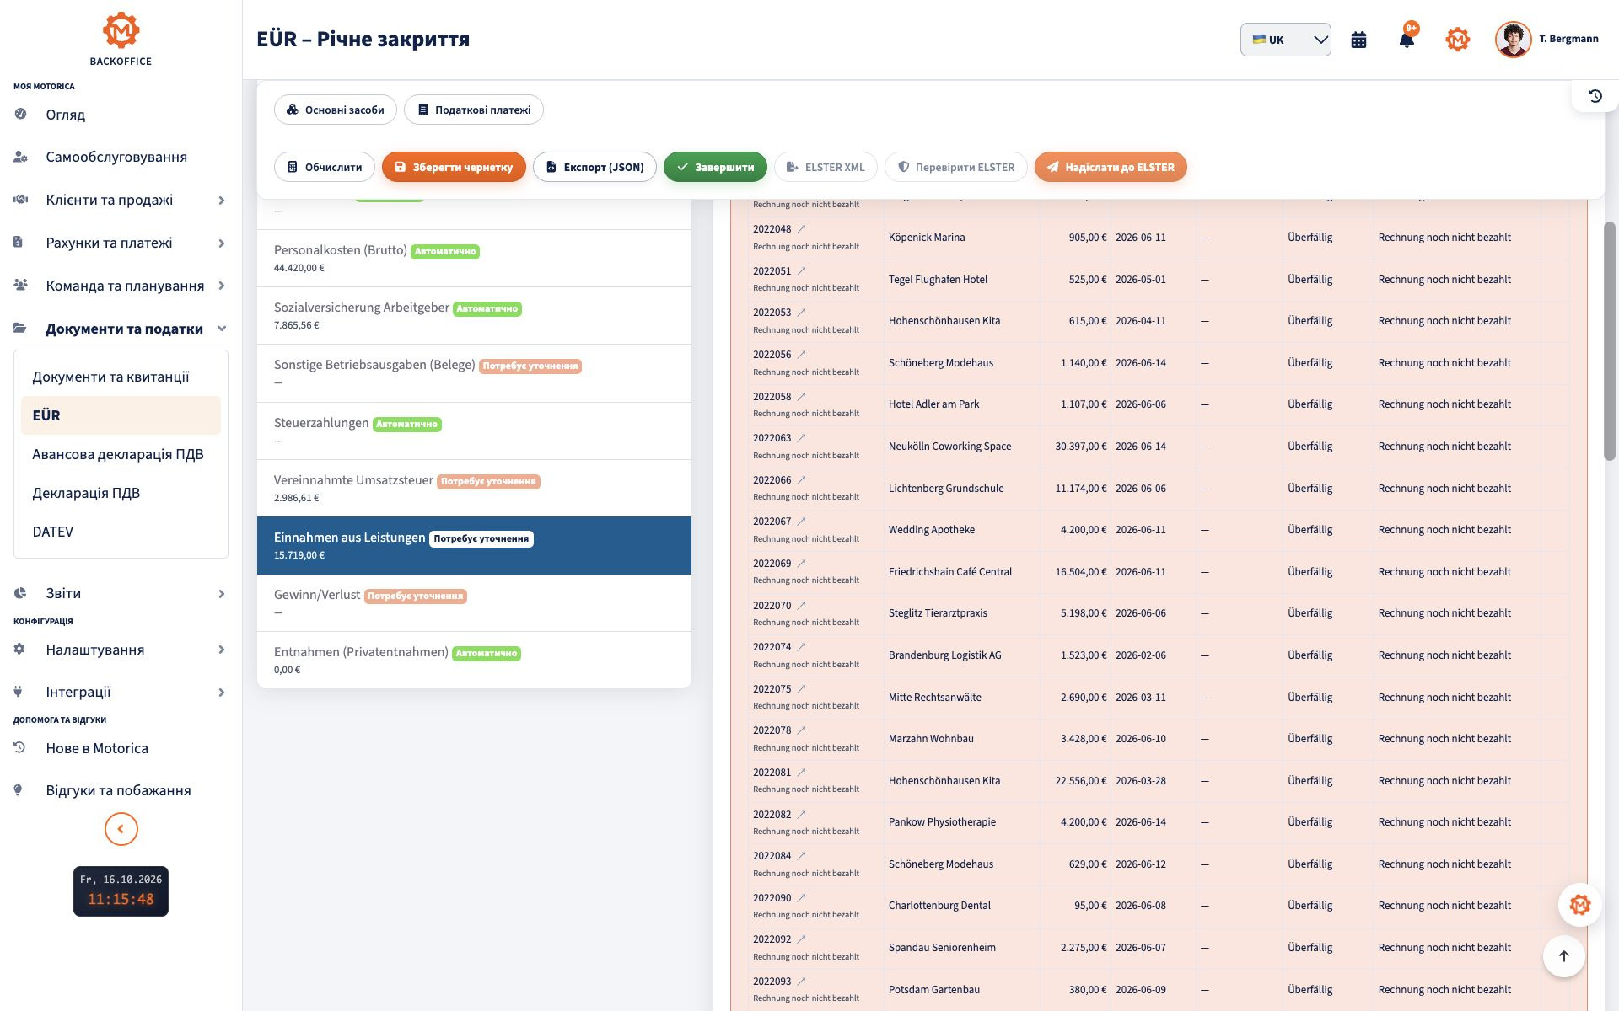The height and width of the screenshot is (1011, 1619).
Task: Click edit pencil next to invoice 2022093
Action: click(801, 982)
